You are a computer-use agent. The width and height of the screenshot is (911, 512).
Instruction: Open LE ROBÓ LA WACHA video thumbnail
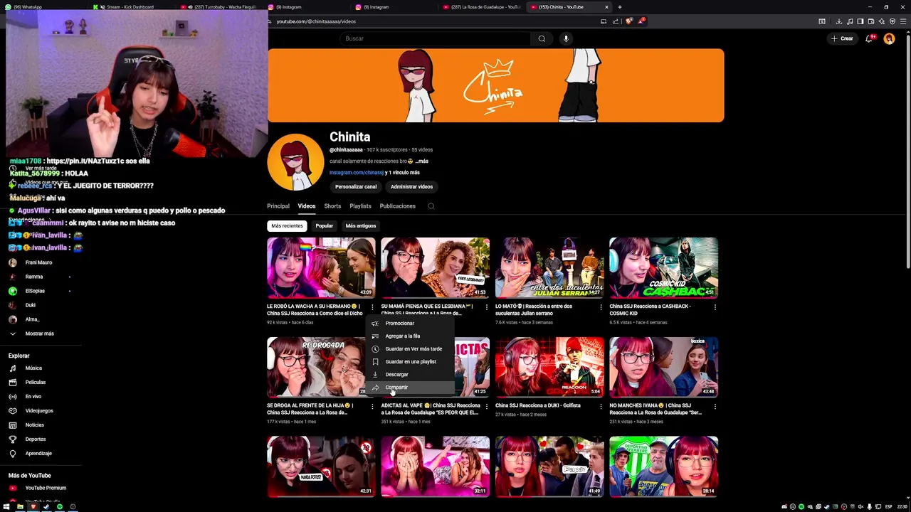click(x=321, y=267)
